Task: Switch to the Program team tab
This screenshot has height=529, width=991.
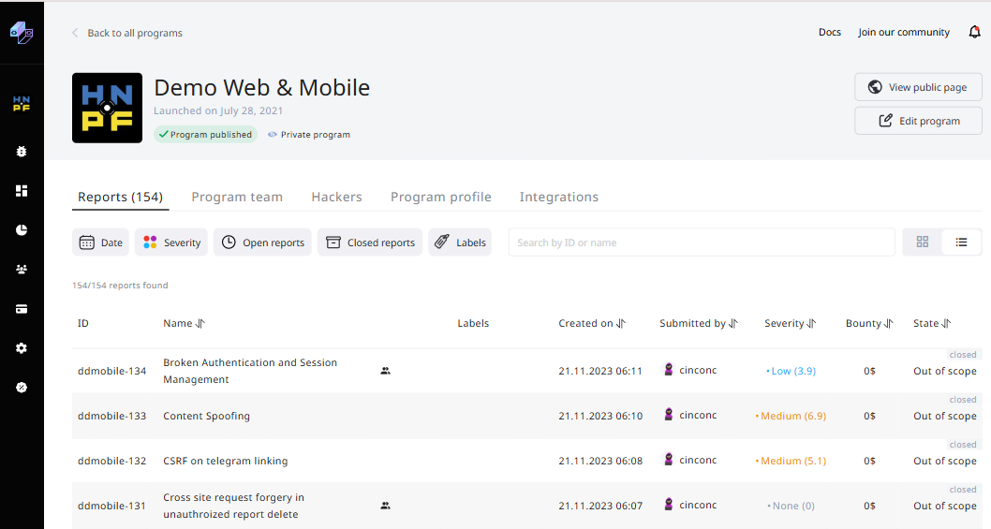Action: coord(237,198)
